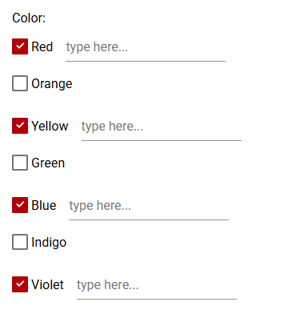Untick the Violet checkbox
Screen dimensions: 292x318
pyautogui.click(x=20, y=284)
